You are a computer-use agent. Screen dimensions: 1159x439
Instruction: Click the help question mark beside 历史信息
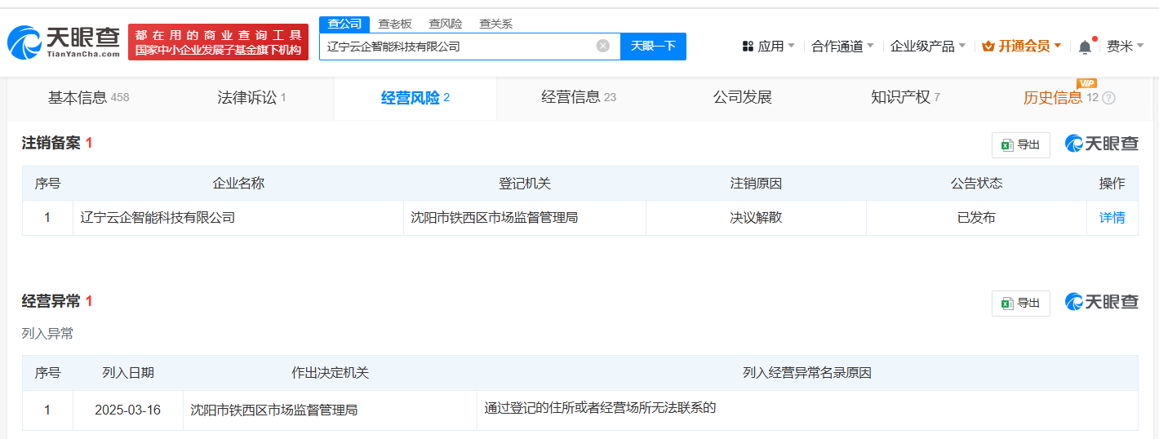(x=1108, y=98)
